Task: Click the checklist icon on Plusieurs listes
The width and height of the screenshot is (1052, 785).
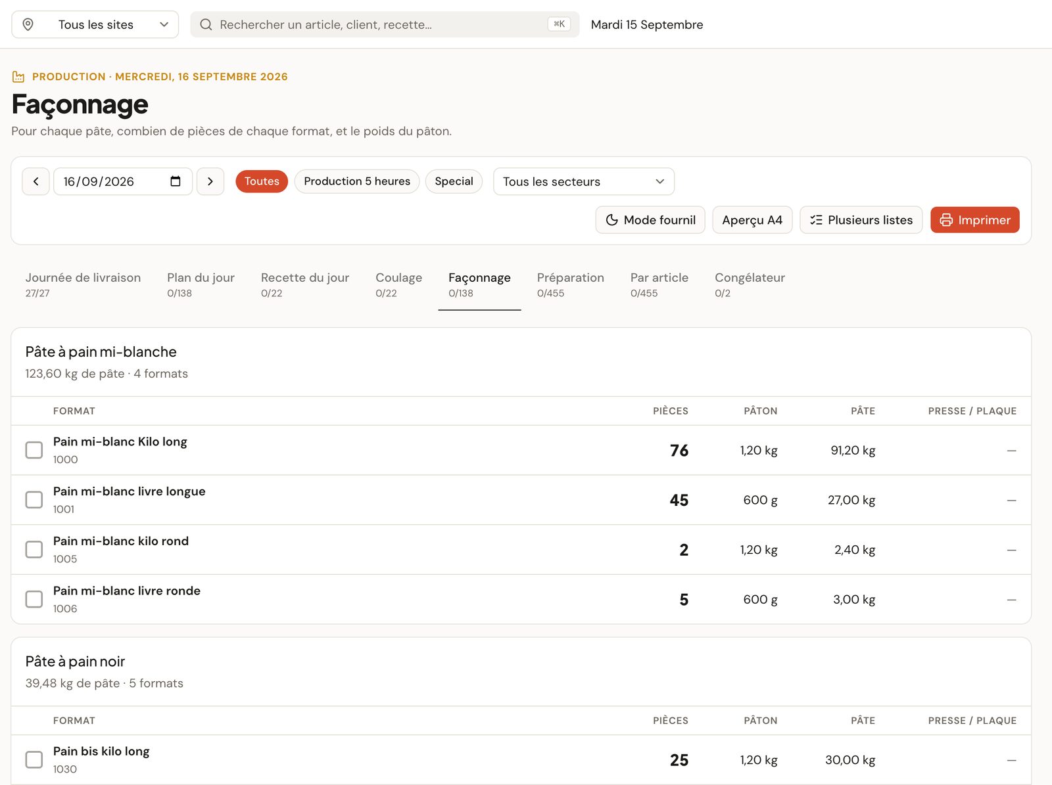Action: (x=816, y=220)
